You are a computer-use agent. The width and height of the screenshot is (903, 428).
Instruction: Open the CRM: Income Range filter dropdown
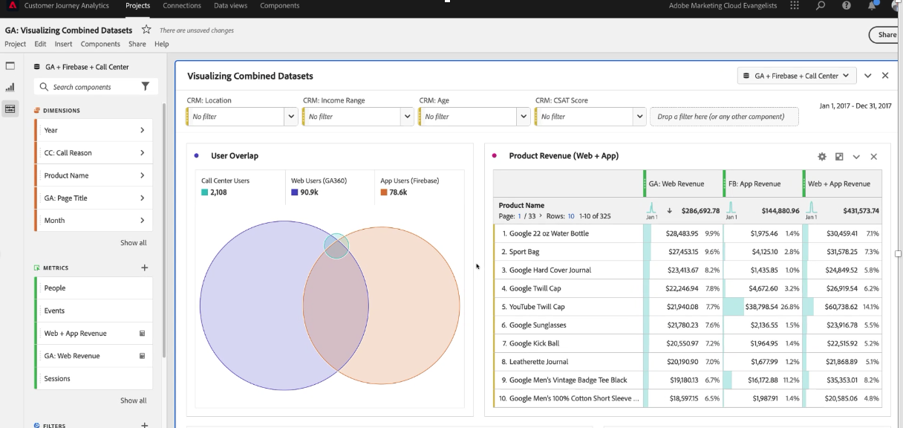coord(407,117)
